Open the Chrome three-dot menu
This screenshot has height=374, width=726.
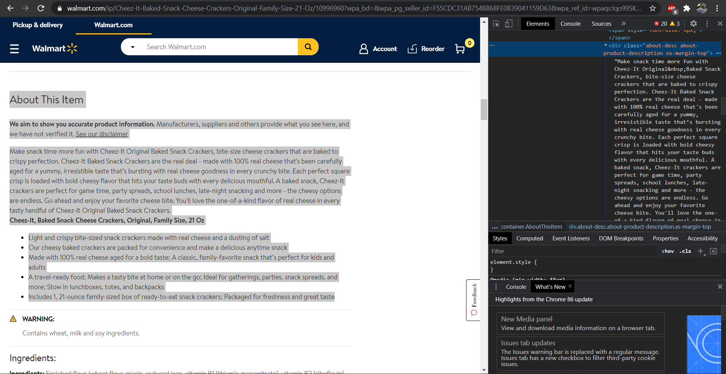(717, 8)
